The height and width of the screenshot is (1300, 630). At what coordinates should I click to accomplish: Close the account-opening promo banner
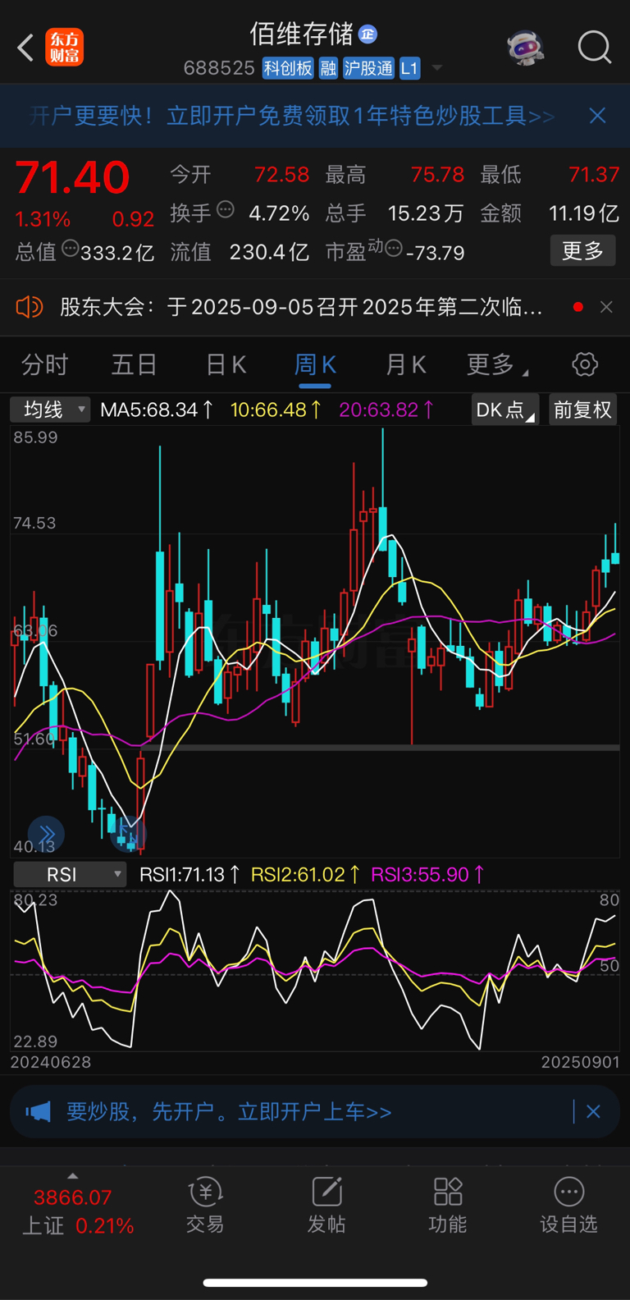(x=597, y=116)
